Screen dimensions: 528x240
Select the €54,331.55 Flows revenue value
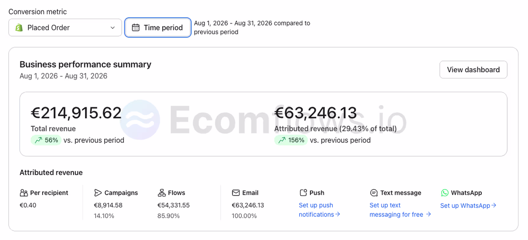pos(174,205)
